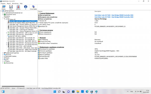The height and width of the screenshot is (94, 151).
Task: Select Intel Iris Xe Graphics entry
Action: 23,23
